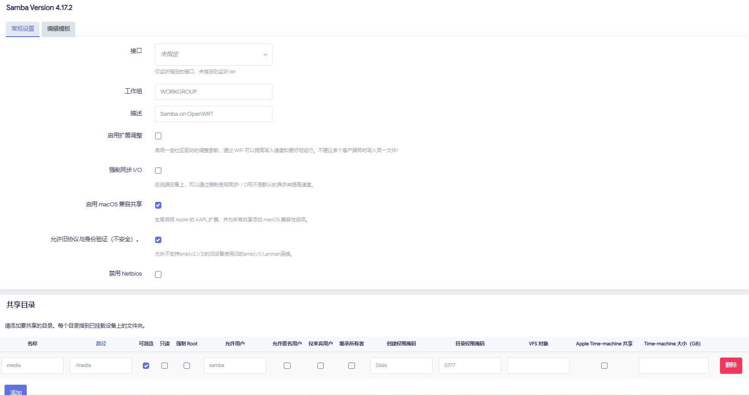Click the 工作组 WORKGROUP input field
The height and width of the screenshot is (396, 749).
[x=214, y=92]
